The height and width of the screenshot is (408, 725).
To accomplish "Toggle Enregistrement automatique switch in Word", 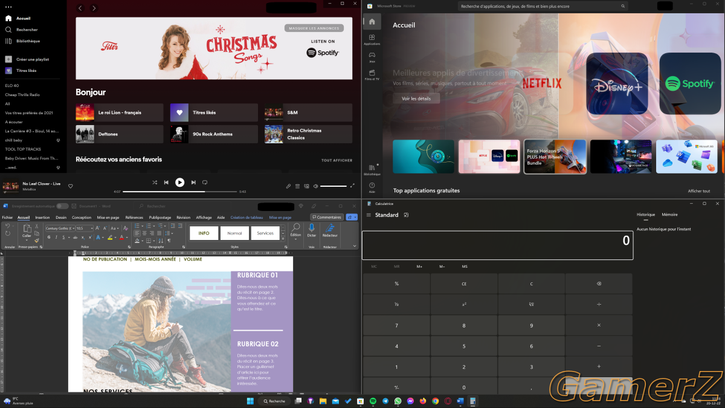I will point(62,206).
